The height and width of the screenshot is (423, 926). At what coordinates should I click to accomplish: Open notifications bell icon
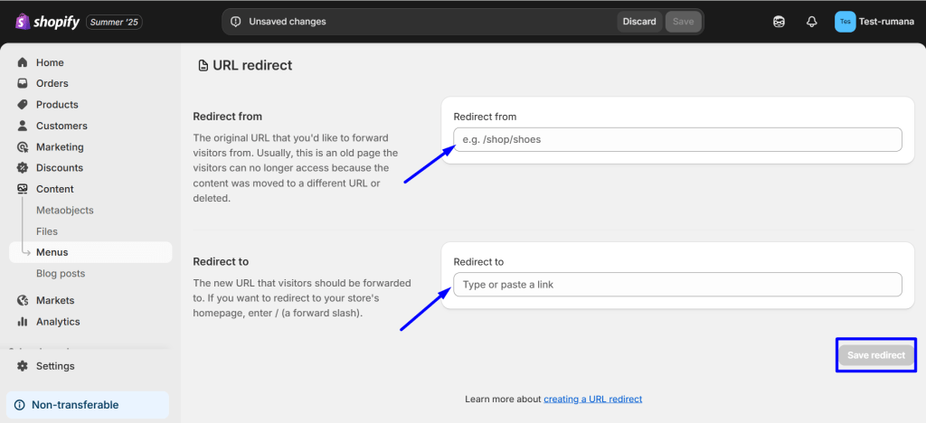[811, 22]
